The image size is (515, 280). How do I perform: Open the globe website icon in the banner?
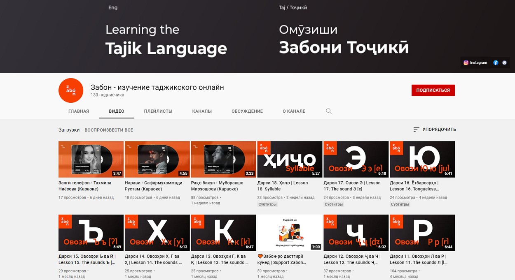(x=505, y=62)
